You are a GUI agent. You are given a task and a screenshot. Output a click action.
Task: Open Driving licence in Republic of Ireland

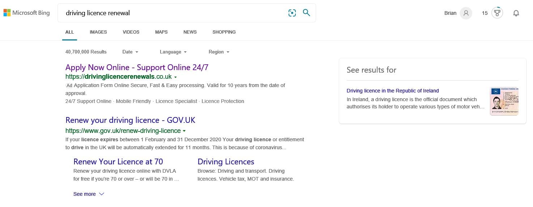[393, 91]
